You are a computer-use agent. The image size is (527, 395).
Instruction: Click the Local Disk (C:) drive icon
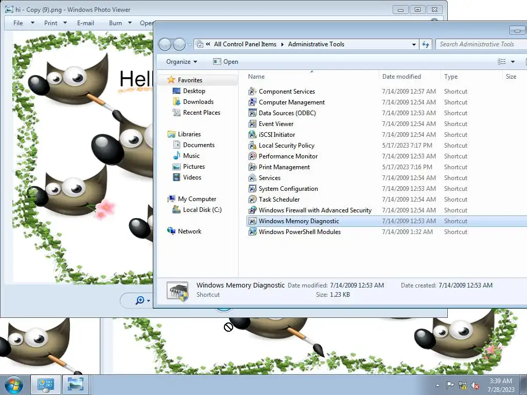pos(177,210)
